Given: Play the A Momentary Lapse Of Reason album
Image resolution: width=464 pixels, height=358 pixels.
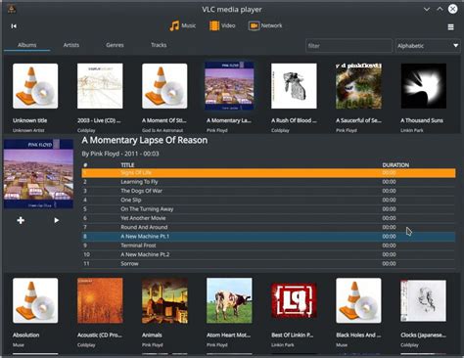Looking at the screenshot, I should tap(57, 220).
